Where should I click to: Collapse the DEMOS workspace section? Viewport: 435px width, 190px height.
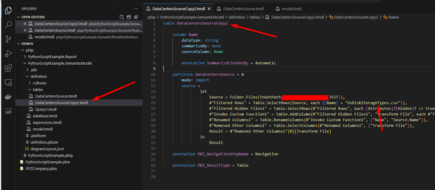click(x=19, y=44)
